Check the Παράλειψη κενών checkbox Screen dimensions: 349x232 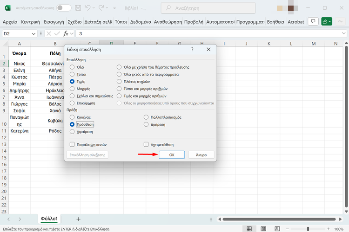(72, 144)
